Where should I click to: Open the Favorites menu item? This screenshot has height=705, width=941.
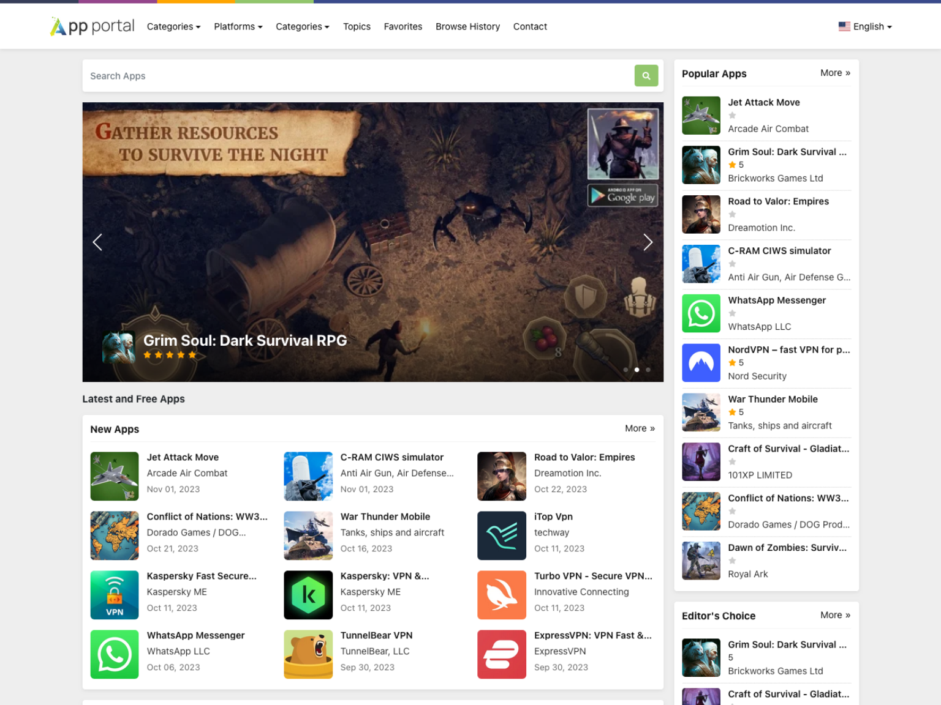click(x=402, y=27)
